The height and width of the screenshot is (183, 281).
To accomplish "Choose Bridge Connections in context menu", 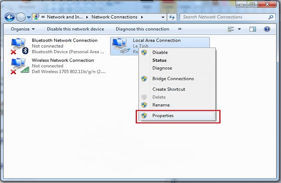I will click(x=173, y=79).
